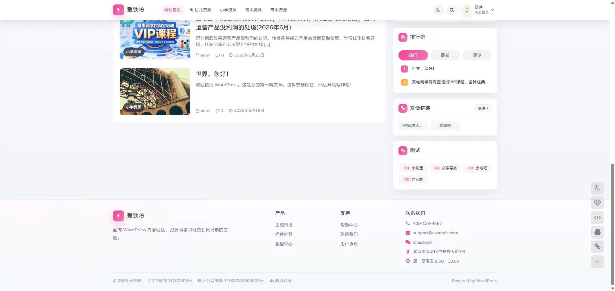Click 小学资源 tag on VIP课程 thumbnail
This screenshot has width=615, height=291.
(x=134, y=52)
